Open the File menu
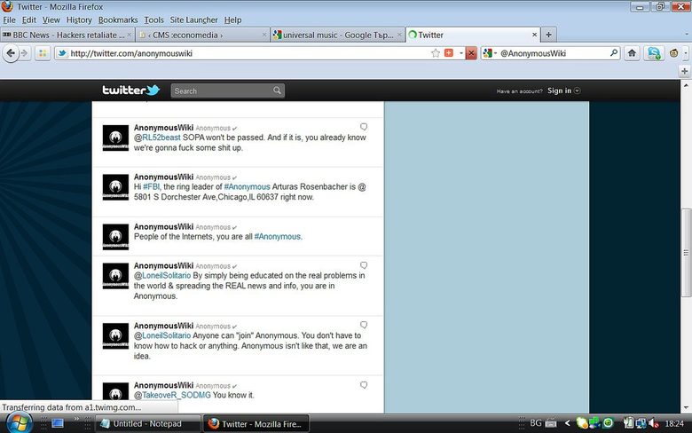The width and height of the screenshot is (692, 433). click(9, 20)
